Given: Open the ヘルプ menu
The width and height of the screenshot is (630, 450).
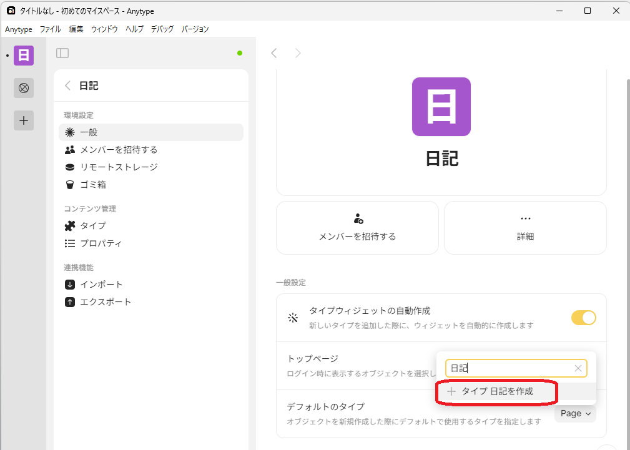Looking at the screenshot, I should (134, 29).
